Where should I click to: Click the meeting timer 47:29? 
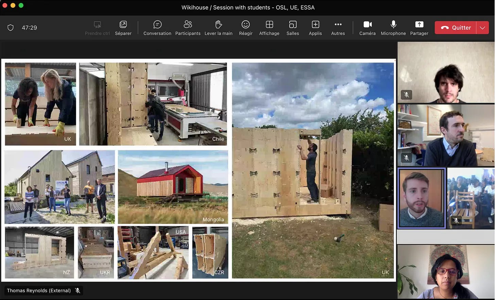pyautogui.click(x=29, y=28)
